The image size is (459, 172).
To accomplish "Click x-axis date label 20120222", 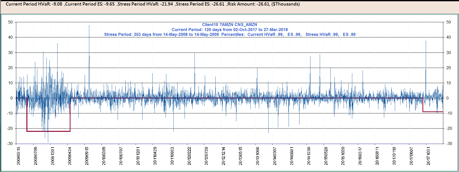I will (189, 156).
